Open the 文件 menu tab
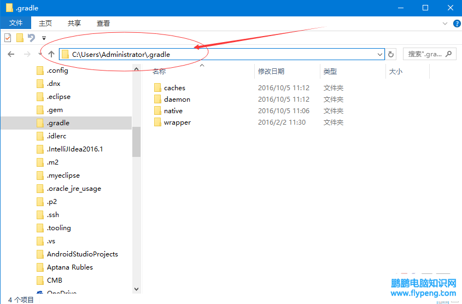The height and width of the screenshot is (304, 462). coord(16,24)
